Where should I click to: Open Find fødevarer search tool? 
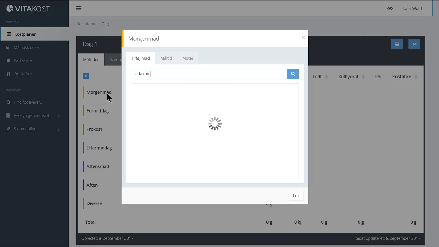tap(28, 102)
